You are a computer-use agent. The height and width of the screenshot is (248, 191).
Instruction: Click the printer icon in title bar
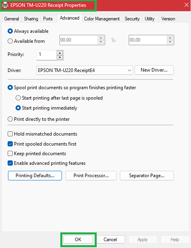(x=5, y=5)
